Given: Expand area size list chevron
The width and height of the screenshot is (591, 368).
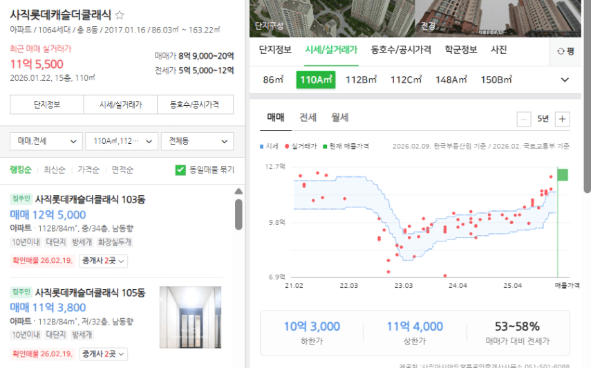Looking at the screenshot, I should 565,80.
